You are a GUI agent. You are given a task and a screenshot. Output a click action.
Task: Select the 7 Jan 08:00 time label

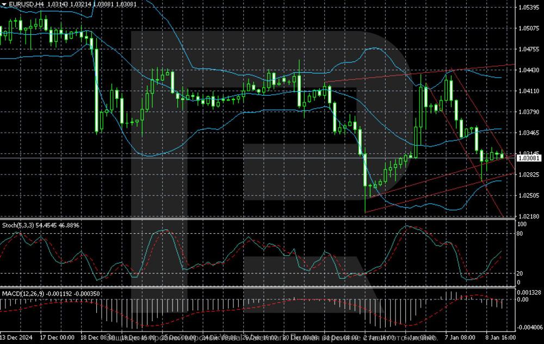click(460, 337)
